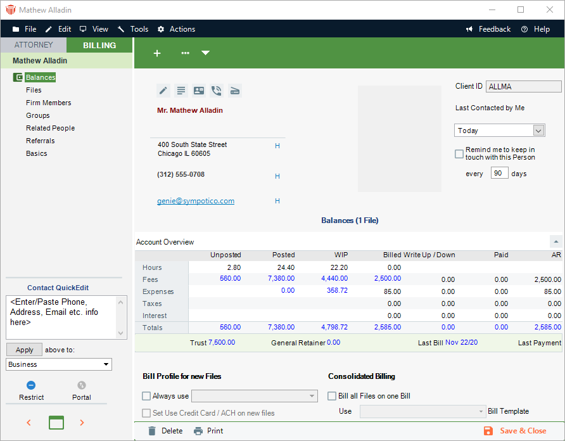The image size is (565, 441).
Task: Click the scanner icon
Action: [x=234, y=91]
